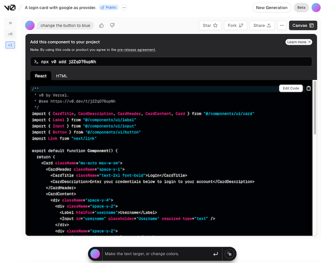This screenshot has height=263, width=321.
Task: Click the element picker cursor icon
Action: 229,254
